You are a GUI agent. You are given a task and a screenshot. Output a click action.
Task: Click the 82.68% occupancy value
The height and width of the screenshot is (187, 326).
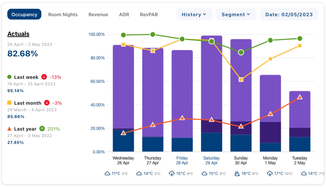[23, 54]
